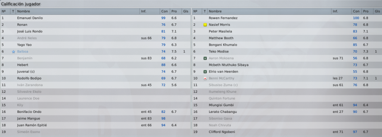
Task: Click the star icon next to Balboa
Action: point(13,52)
